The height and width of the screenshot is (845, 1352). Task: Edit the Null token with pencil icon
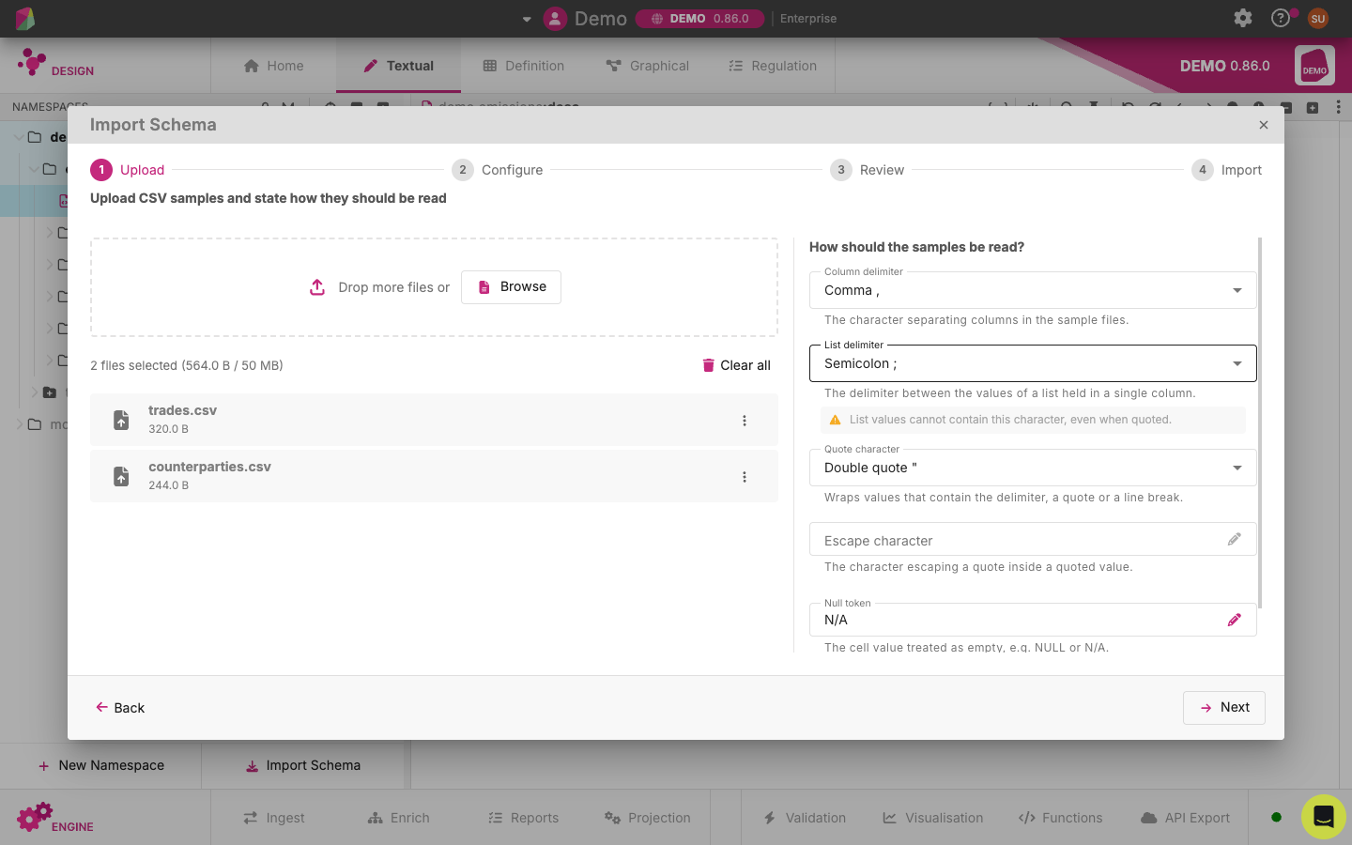(x=1234, y=620)
